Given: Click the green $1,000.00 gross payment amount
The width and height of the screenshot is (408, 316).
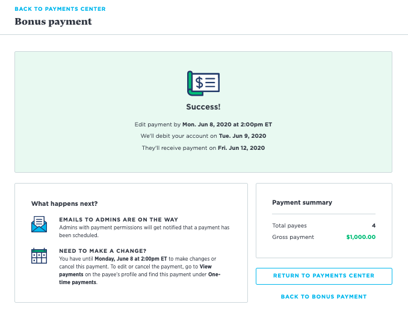Looking at the screenshot, I should pos(361,237).
